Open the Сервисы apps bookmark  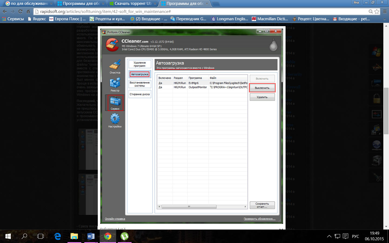[x=13, y=19]
